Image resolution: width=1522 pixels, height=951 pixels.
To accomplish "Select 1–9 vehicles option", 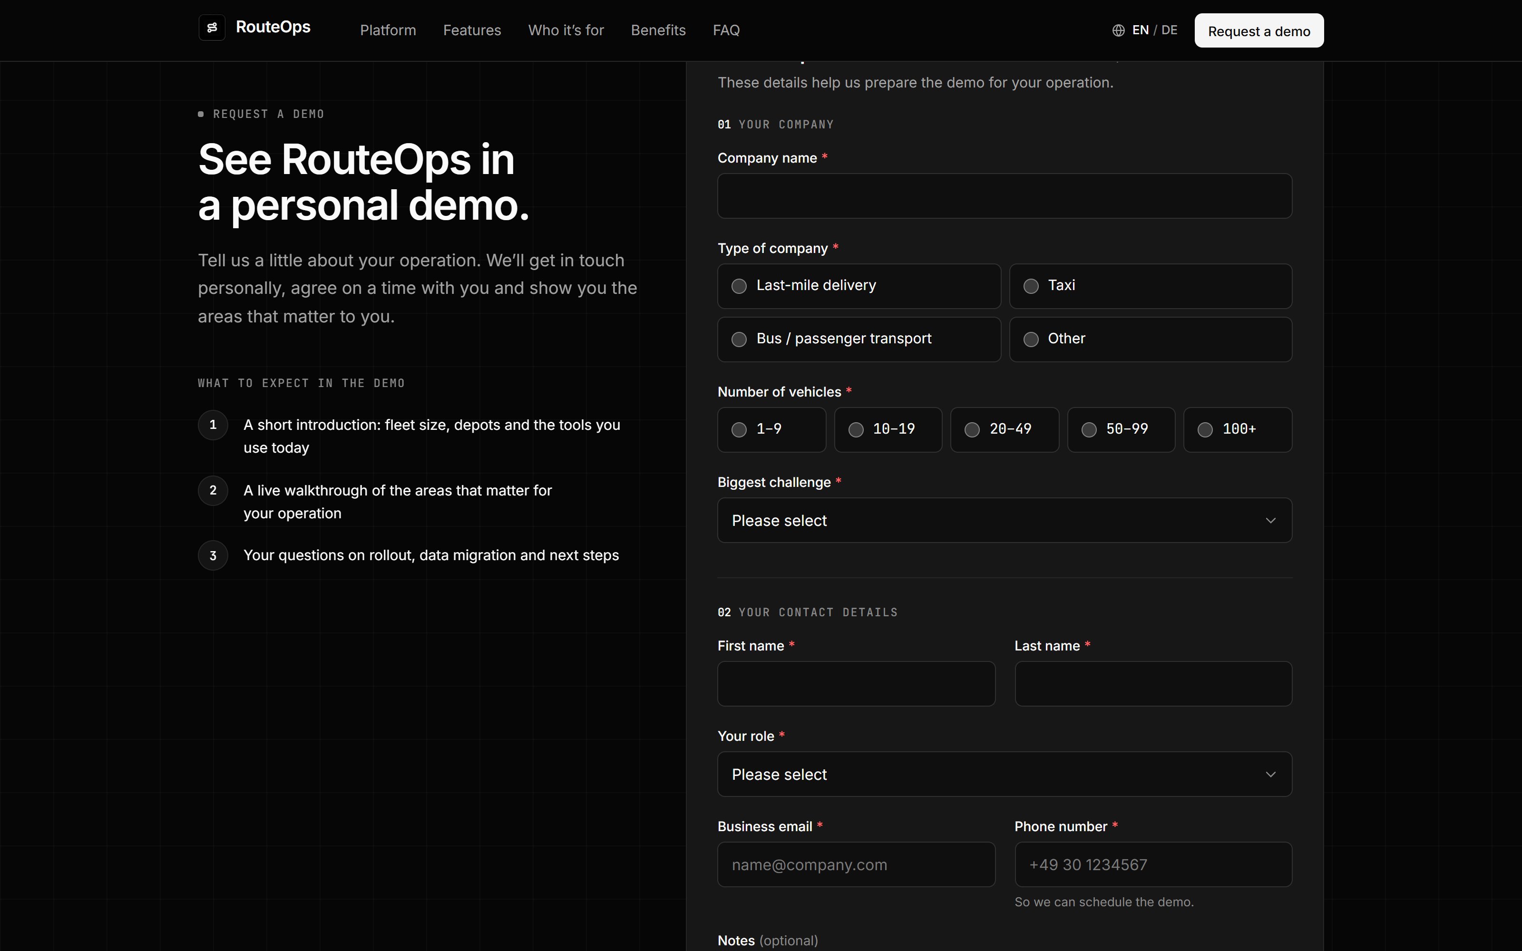I will tap(771, 429).
